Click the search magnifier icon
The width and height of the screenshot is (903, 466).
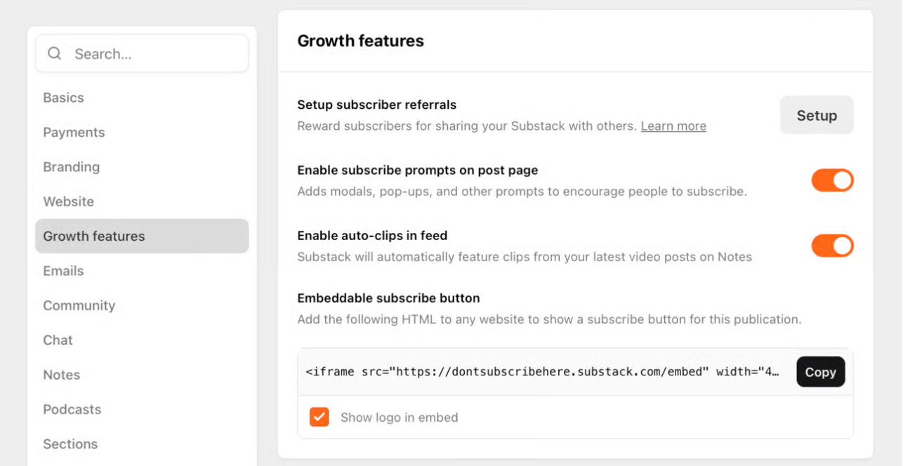(55, 54)
